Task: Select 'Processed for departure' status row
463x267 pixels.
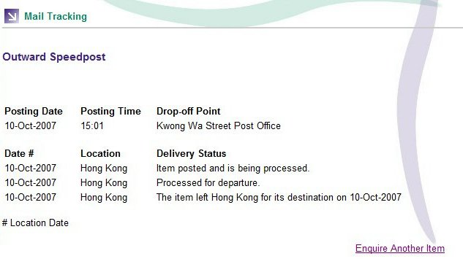Action: click(208, 183)
